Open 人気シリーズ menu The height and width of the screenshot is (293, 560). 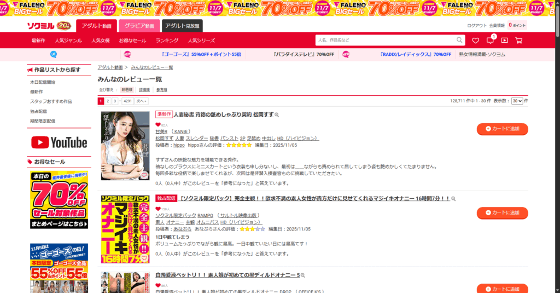point(201,41)
